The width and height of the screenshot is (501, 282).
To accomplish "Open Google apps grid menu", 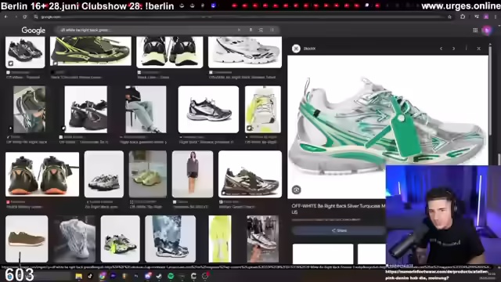I will 475,30.
